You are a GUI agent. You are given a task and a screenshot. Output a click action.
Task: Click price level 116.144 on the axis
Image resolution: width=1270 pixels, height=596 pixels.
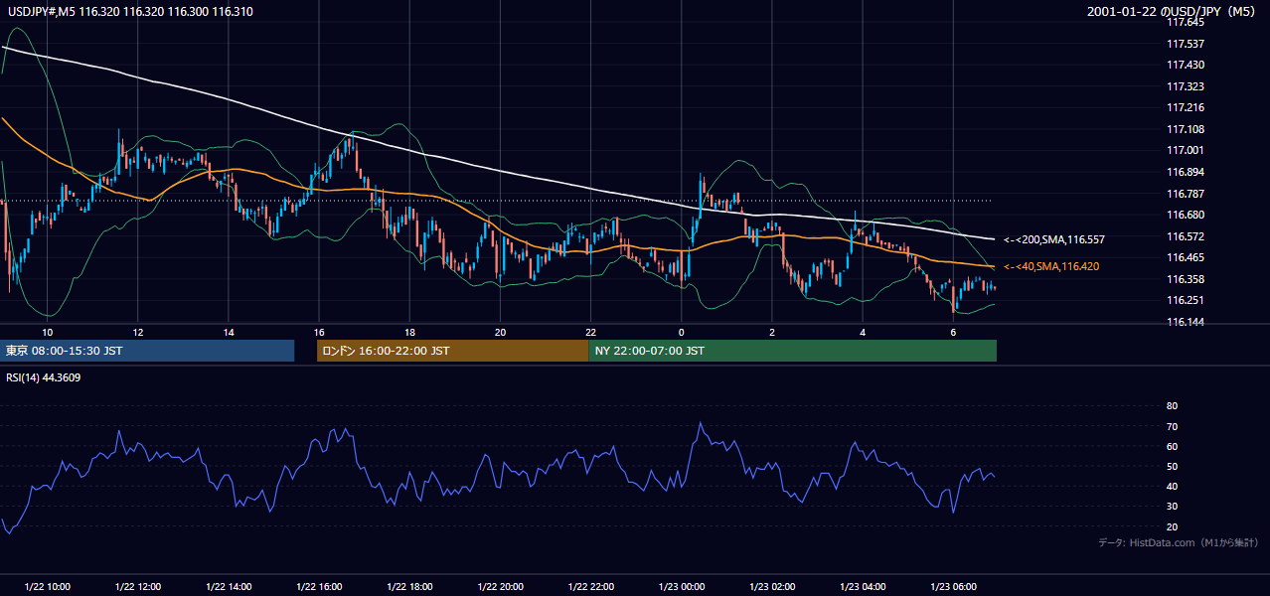(1186, 322)
